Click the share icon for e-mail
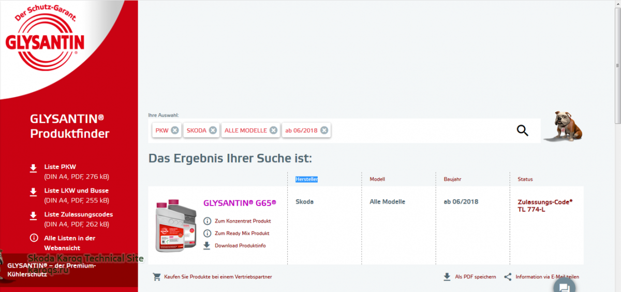 coord(508,277)
